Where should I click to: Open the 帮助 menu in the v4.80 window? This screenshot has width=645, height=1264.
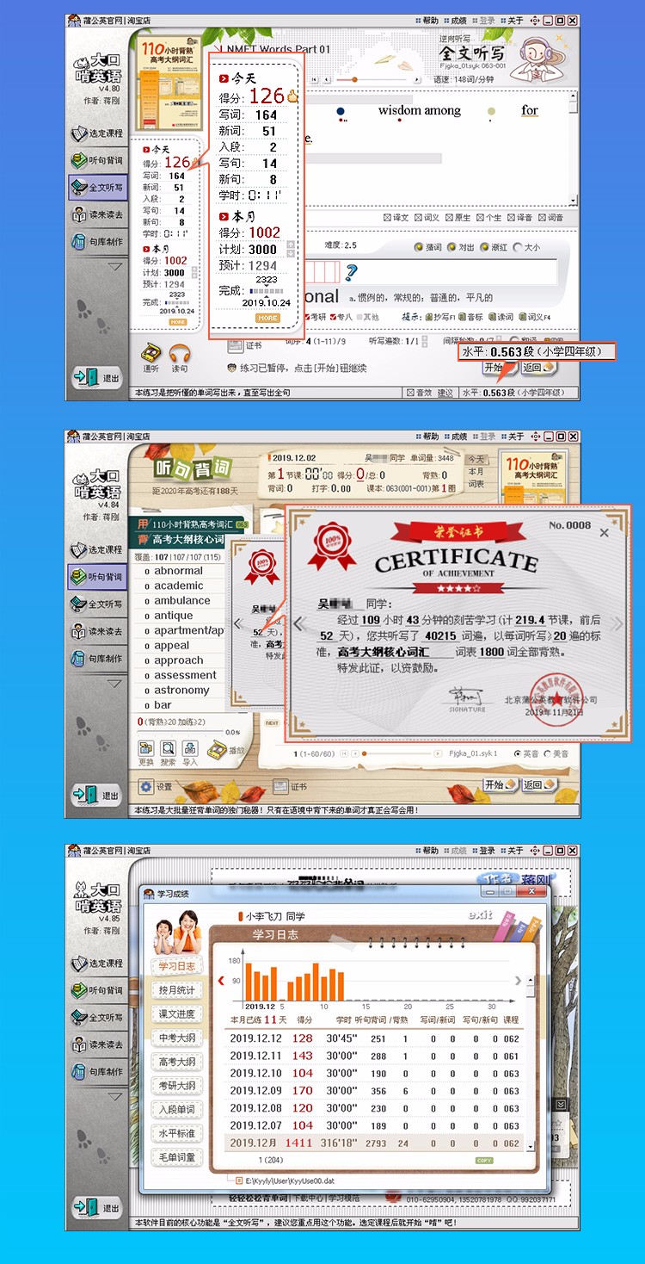pyautogui.click(x=426, y=20)
